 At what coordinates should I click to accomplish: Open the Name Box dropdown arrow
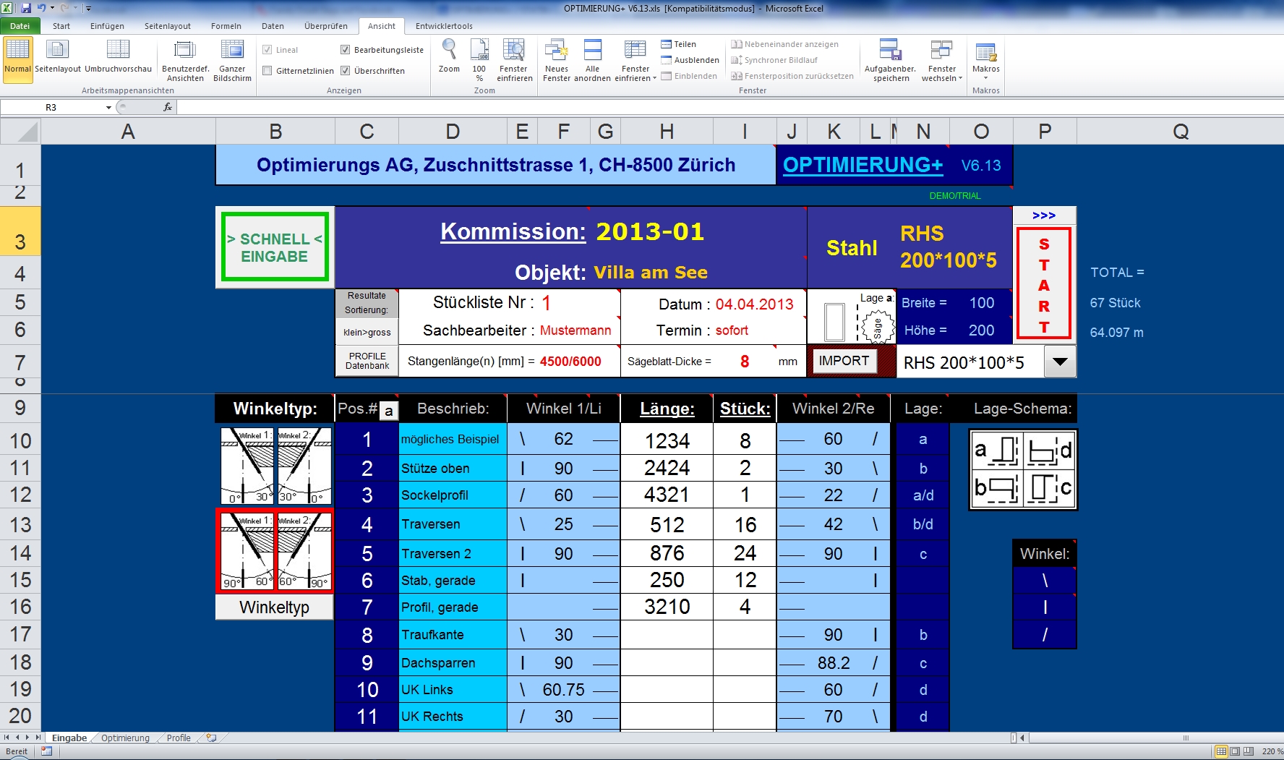[x=108, y=107]
